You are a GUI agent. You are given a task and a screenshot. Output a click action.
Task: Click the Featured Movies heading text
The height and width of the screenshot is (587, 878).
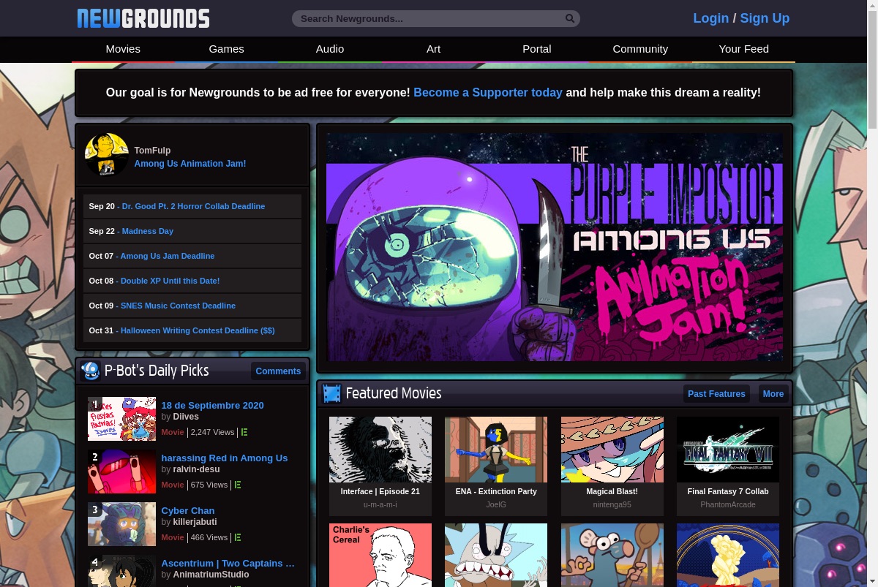pos(394,393)
